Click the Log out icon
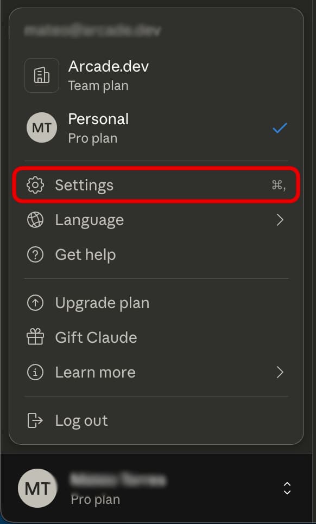Viewport: 316px width, 524px height. coord(35,420)
